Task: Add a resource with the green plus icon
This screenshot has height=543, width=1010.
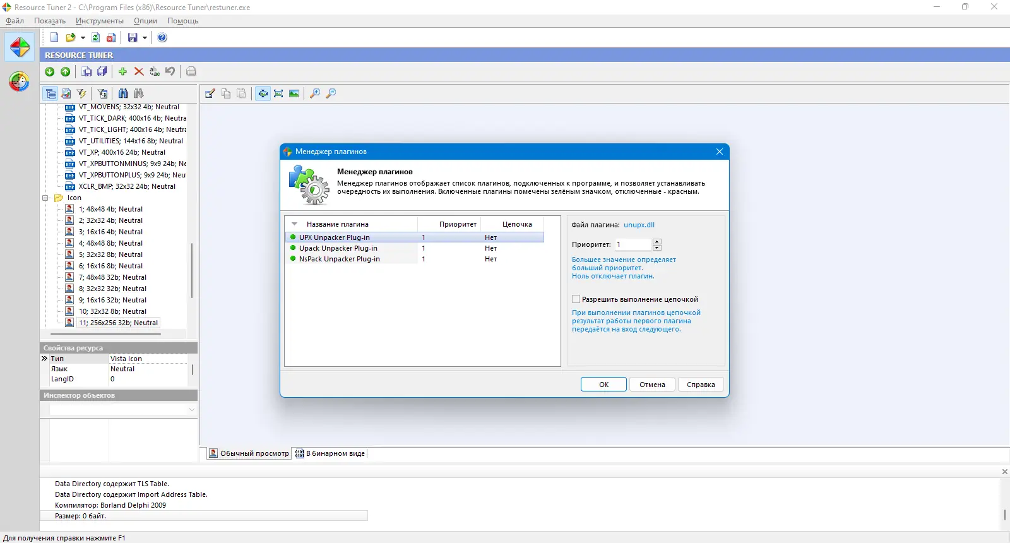Action: point(122,71)
